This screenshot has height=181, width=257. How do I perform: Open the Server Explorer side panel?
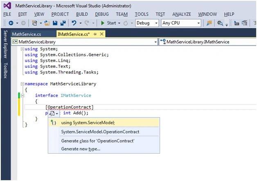[6, 45]
